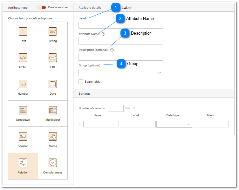The width and height of the screenshot is (239, 190).
Task: Grab the row drag handle in Settings
Action: [80, 124]
